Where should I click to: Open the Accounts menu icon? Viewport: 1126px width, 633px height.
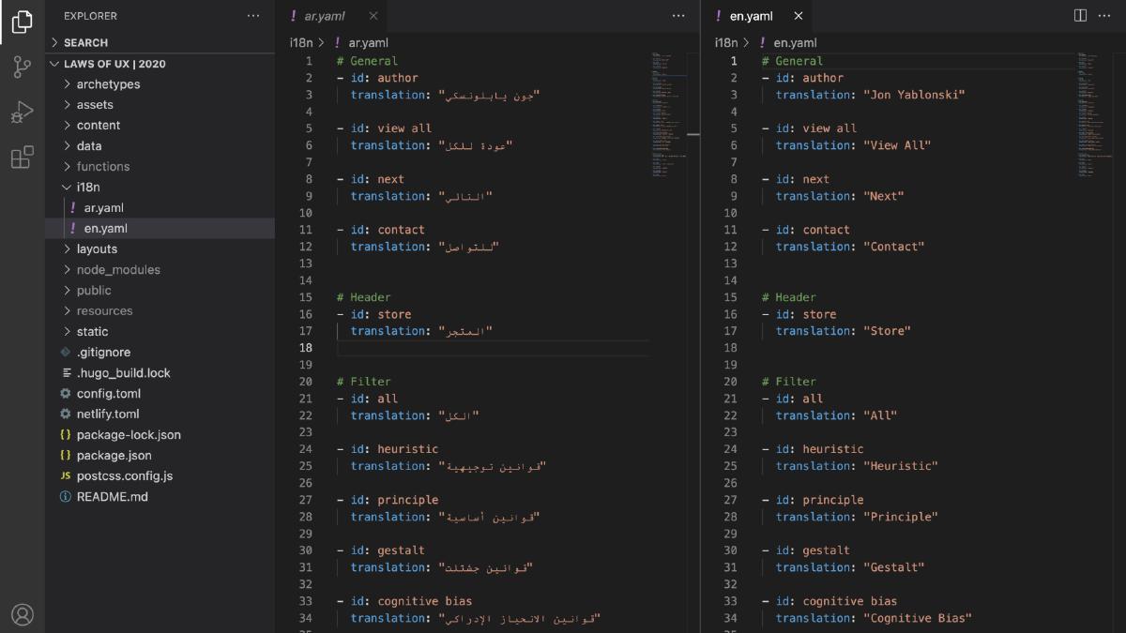(x=23, y=614)
